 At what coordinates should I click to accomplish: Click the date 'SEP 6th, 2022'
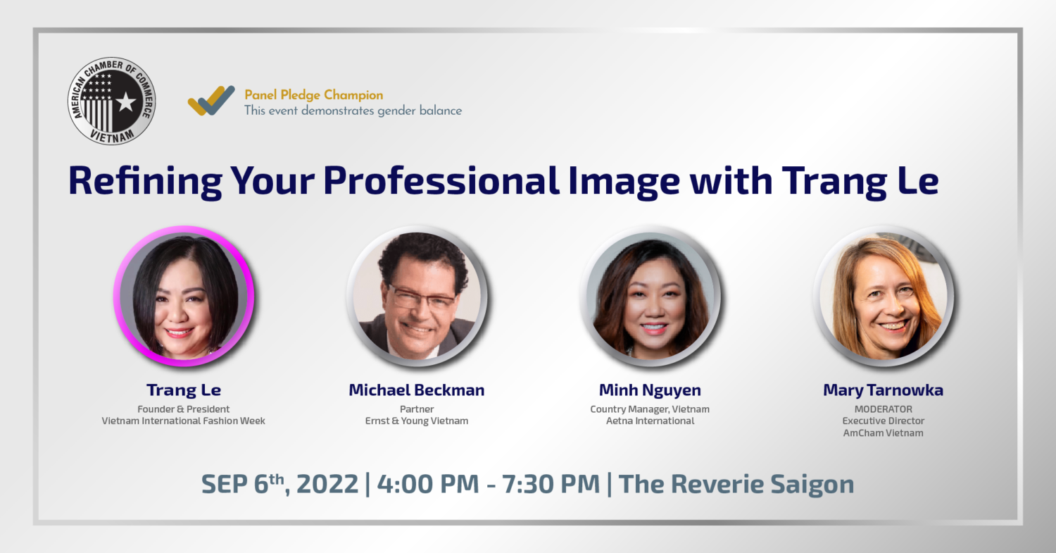click(280, 484)
